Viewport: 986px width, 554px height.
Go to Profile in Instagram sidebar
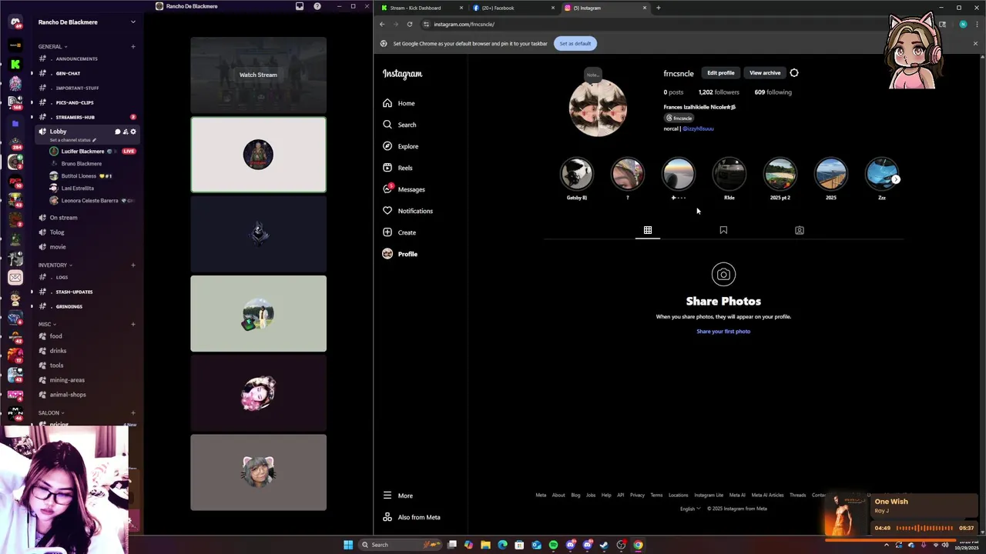(400, 254)
